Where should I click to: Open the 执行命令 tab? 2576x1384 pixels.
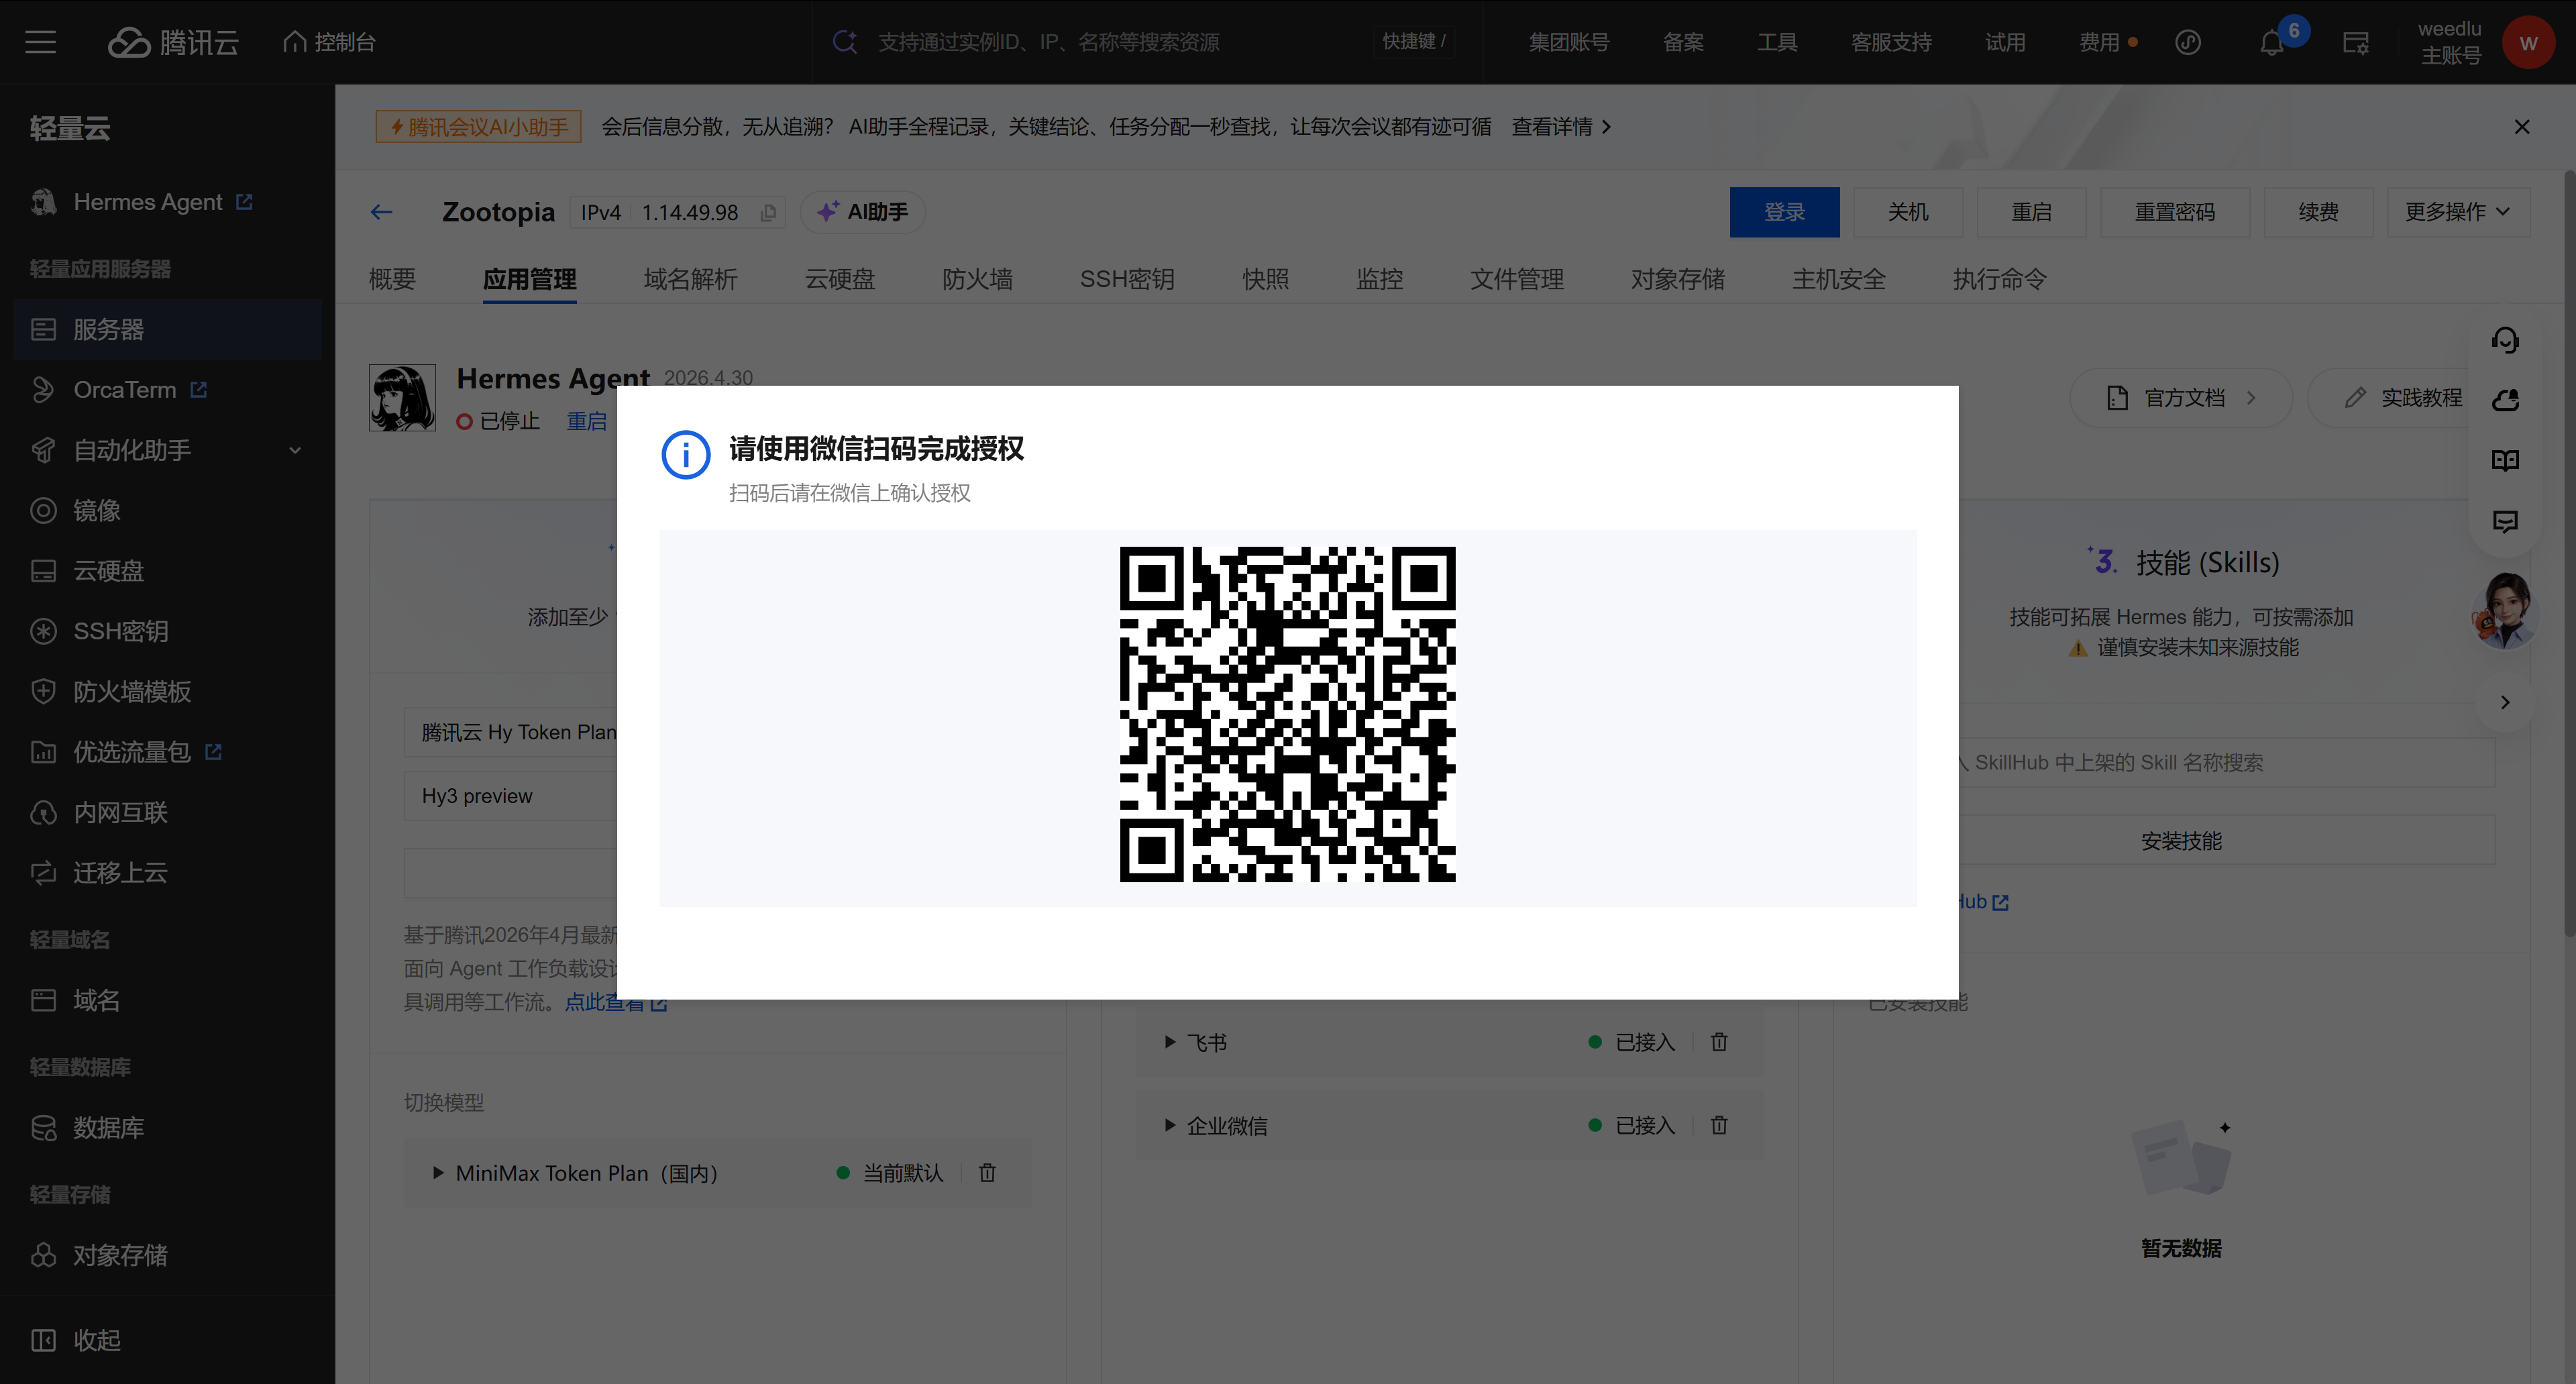point(1999,279)
